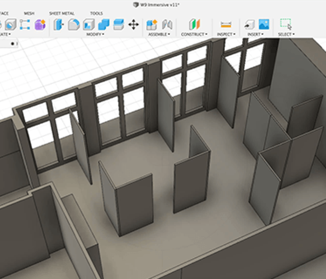Switch to the MESH tab

[29, 13]
